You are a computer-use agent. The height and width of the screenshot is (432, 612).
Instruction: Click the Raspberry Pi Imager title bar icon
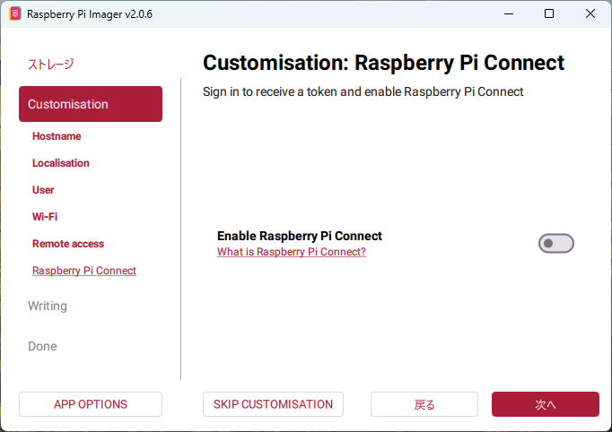[14, 14]
